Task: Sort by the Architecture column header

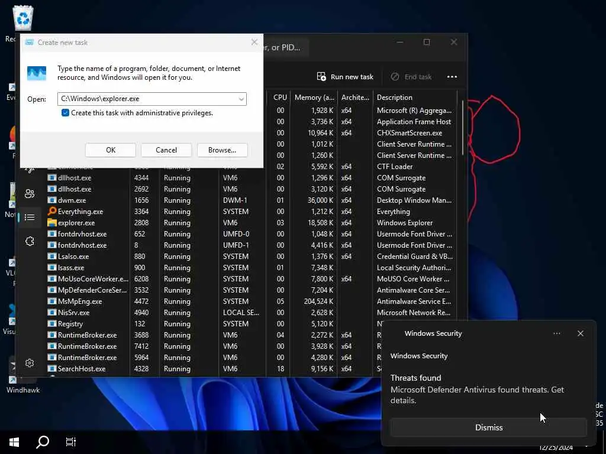Action: point(355,98)
